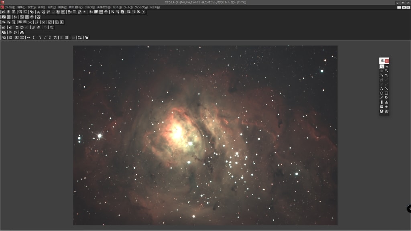Viewport: 411px width, 231px height.
Task: Click the gradient rectangle icon in bottom toolbar row
Action: [x=66, y=37]
